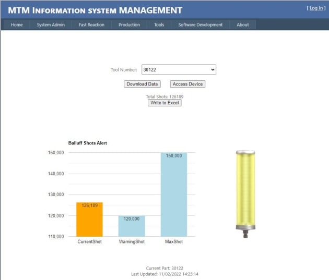Click the yellow signal tower light image
This screenshot has width=329, height=280.
click(245, 194)
